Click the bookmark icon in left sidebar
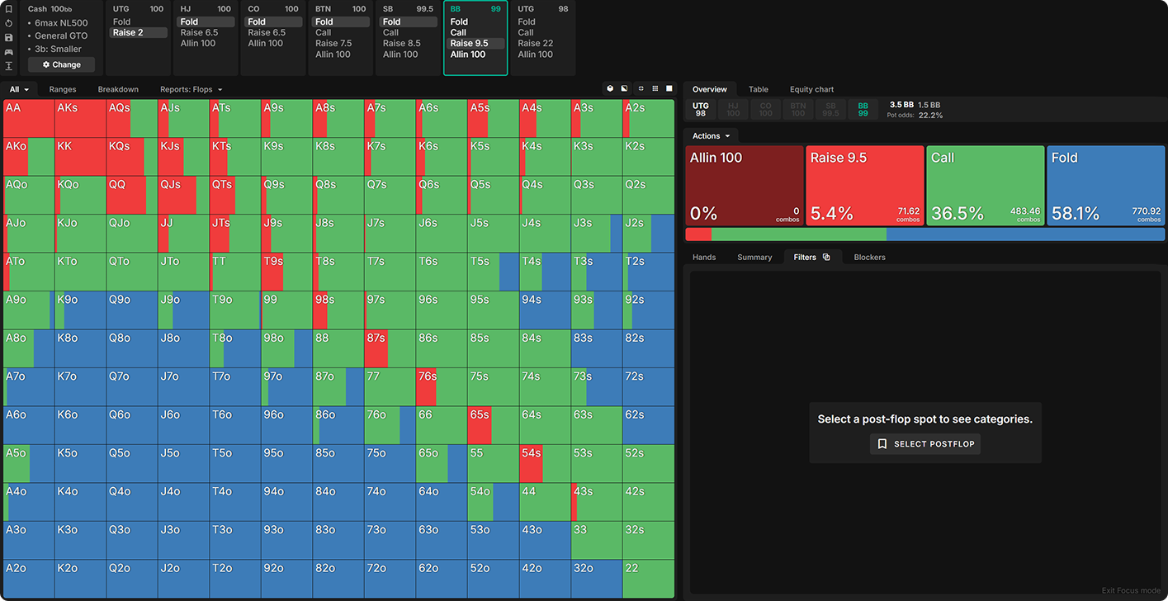 point(8,9)
